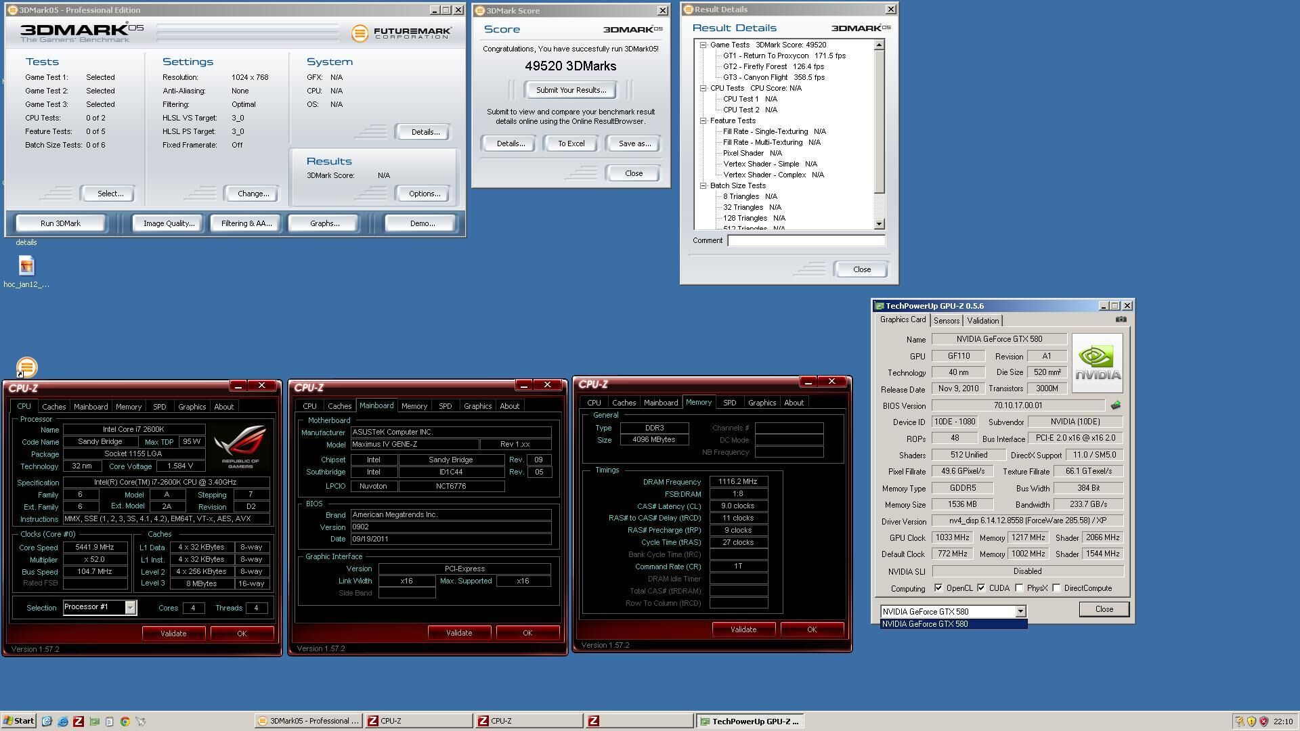The height and width of the screenshot is (731, 1300).
Task: Click the Comment input field
Action: (806, 240)
